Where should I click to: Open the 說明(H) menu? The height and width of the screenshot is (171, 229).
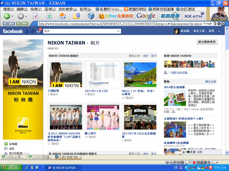(x=86, y=9)
